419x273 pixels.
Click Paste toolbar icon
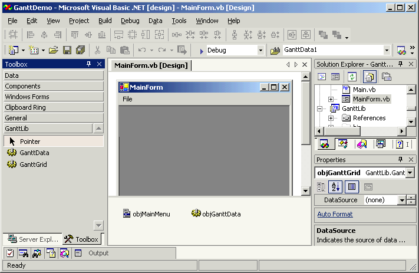pyautogui.click(x=124, y=50)
